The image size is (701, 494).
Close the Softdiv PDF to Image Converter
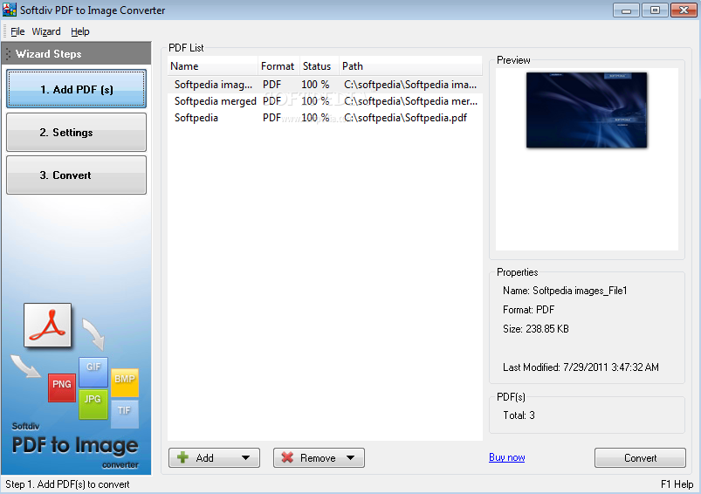pyautogui.click(x=684, y=10)
